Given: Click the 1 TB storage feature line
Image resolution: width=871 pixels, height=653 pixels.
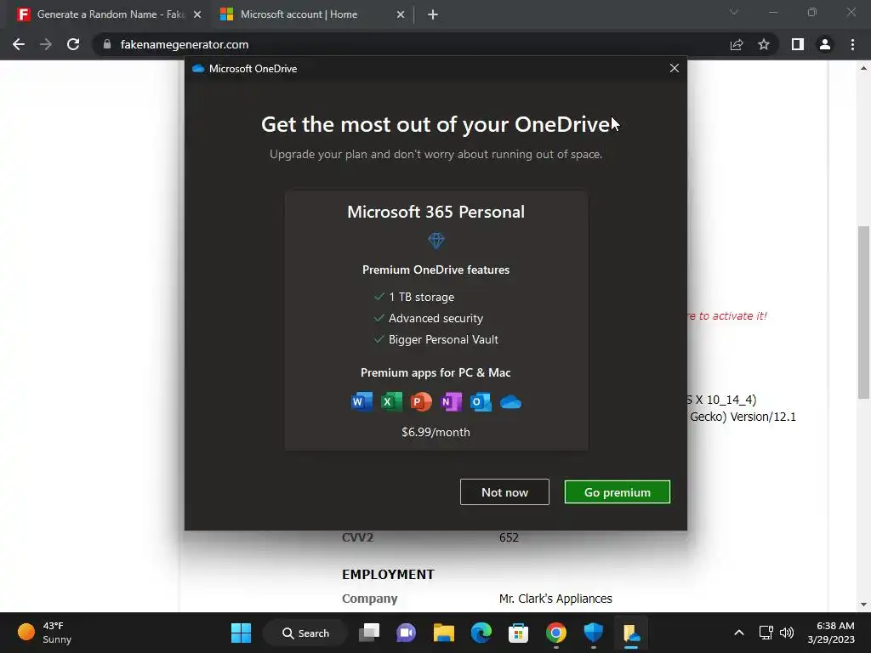Looking at the screenshot, I should click(x=414, y=297).
